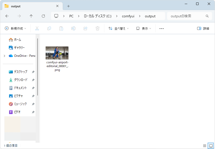
Task: Open a new tab with plus button
Action: click(68, 6)
